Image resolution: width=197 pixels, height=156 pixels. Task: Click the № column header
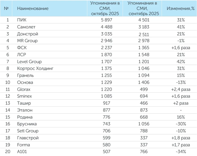pyautogui.click(x=6, y=9)
